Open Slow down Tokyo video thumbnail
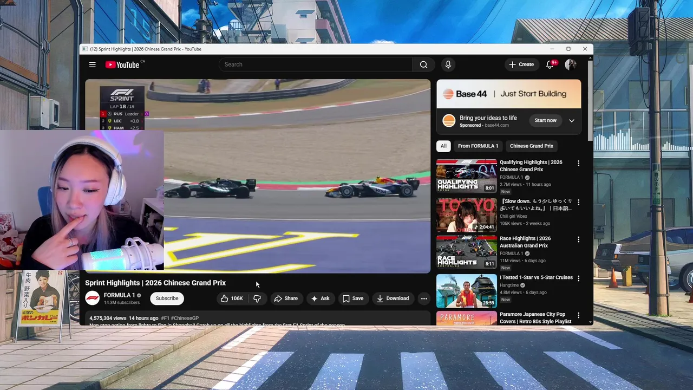 pos(467,214)
